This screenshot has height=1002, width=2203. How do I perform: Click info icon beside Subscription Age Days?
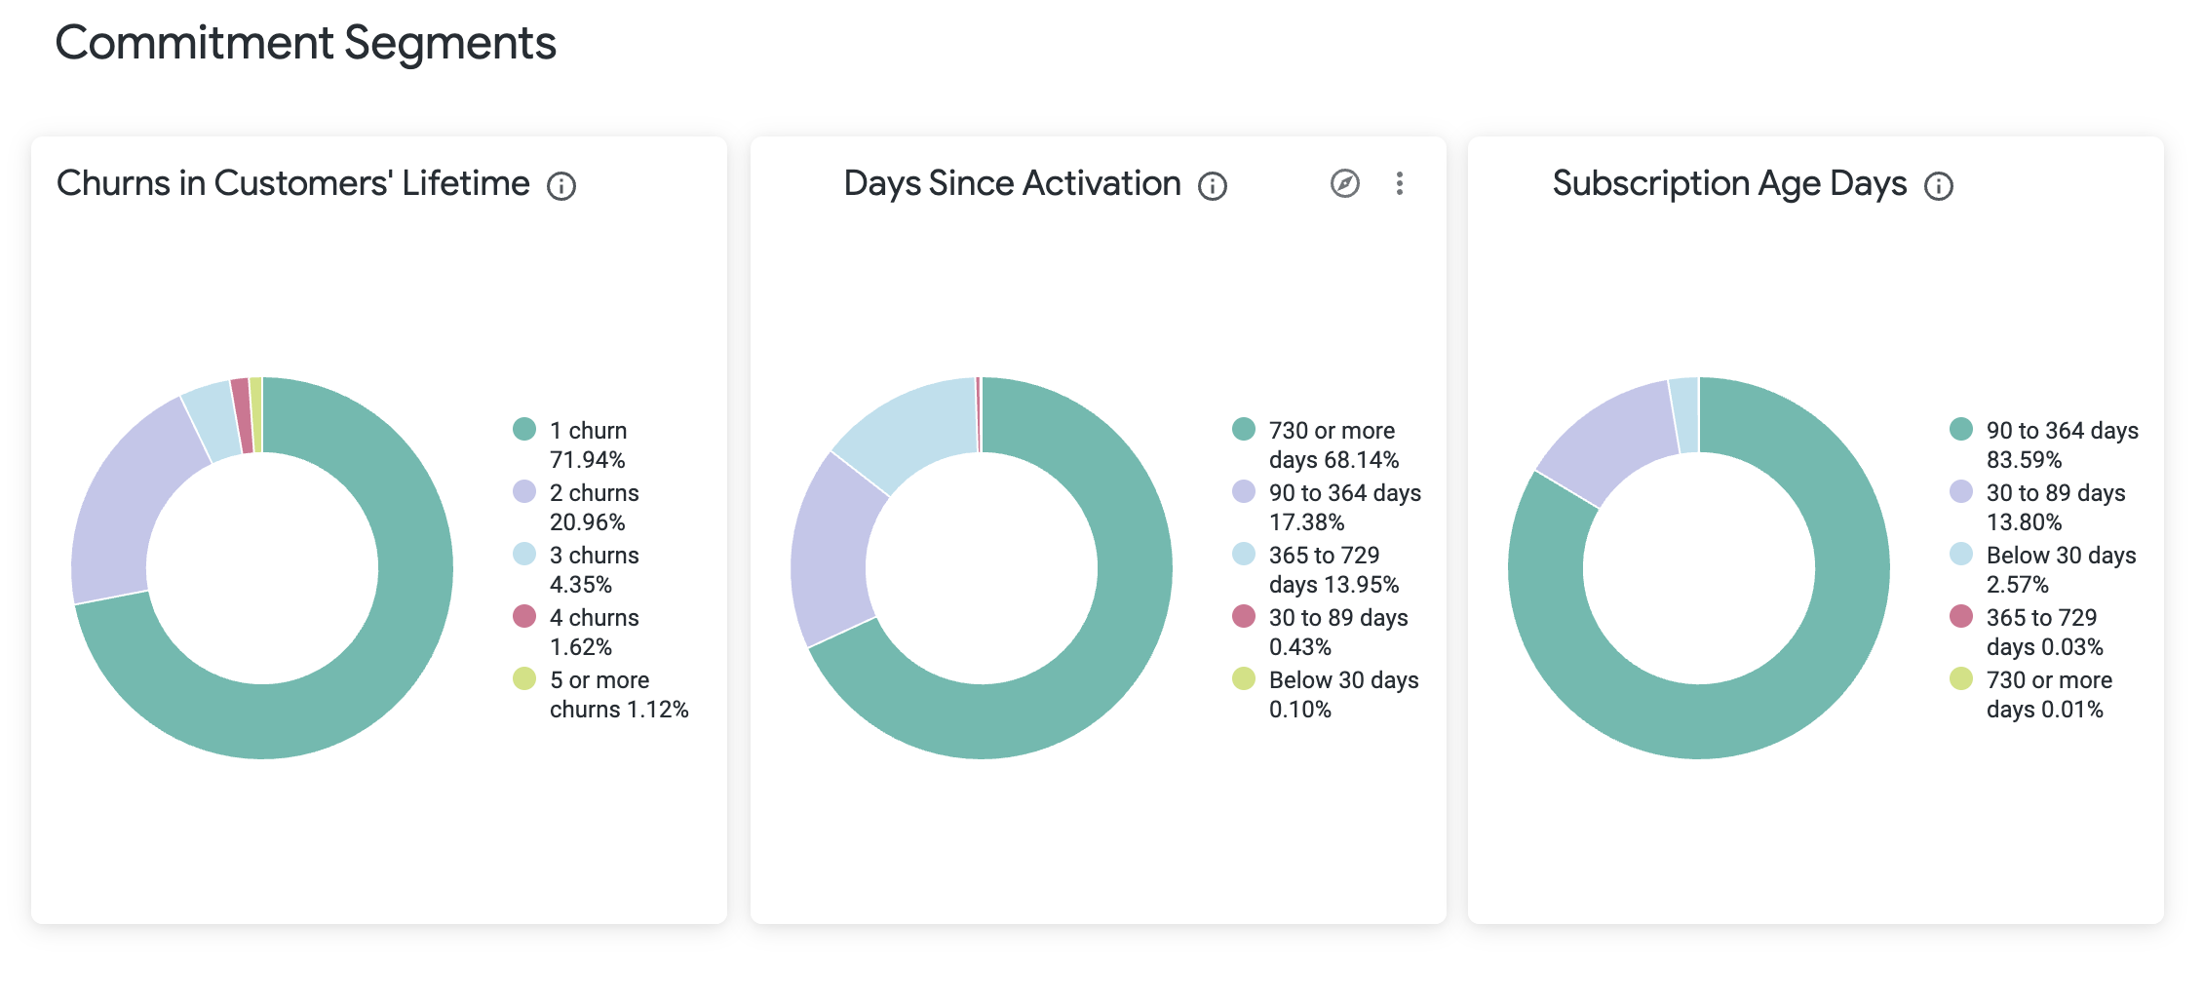point(1939,185)
